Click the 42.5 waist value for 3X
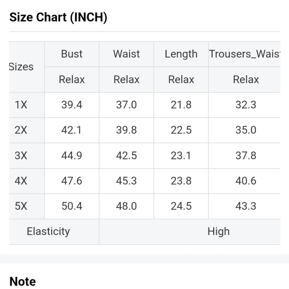The image size is (289, 289). 126,155
